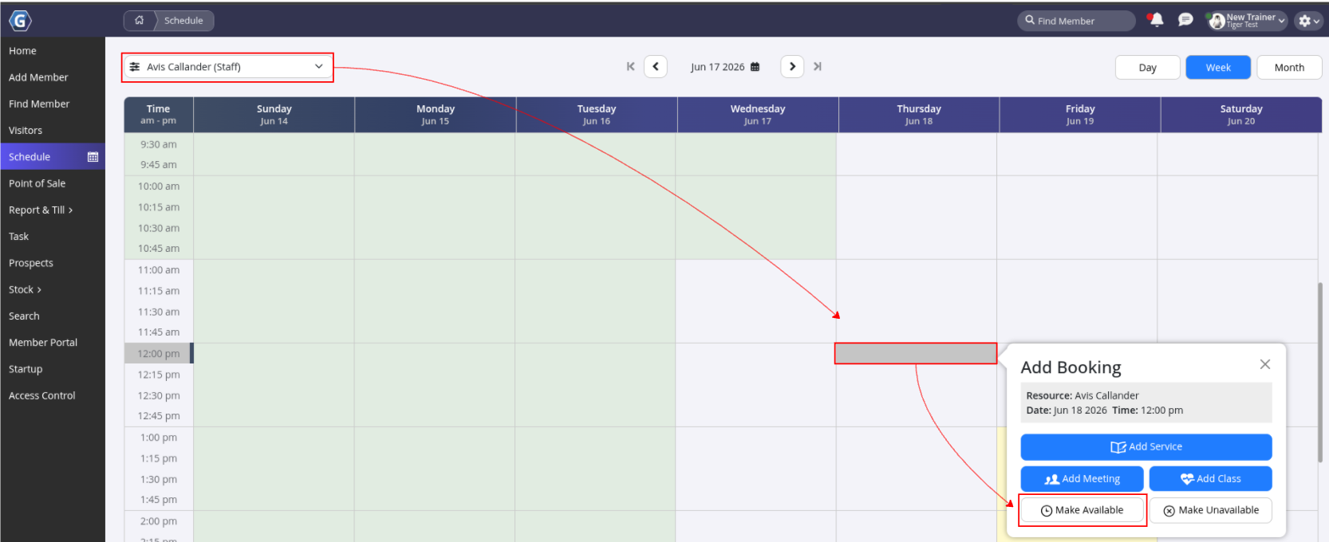Click the 1:00 pm time row label

pyautogui.click(x=159, y=438)
